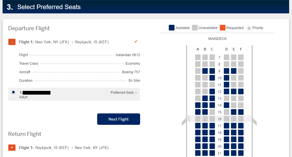Select aisle seat 19D
292x157 pixels.
coord(226,139)
